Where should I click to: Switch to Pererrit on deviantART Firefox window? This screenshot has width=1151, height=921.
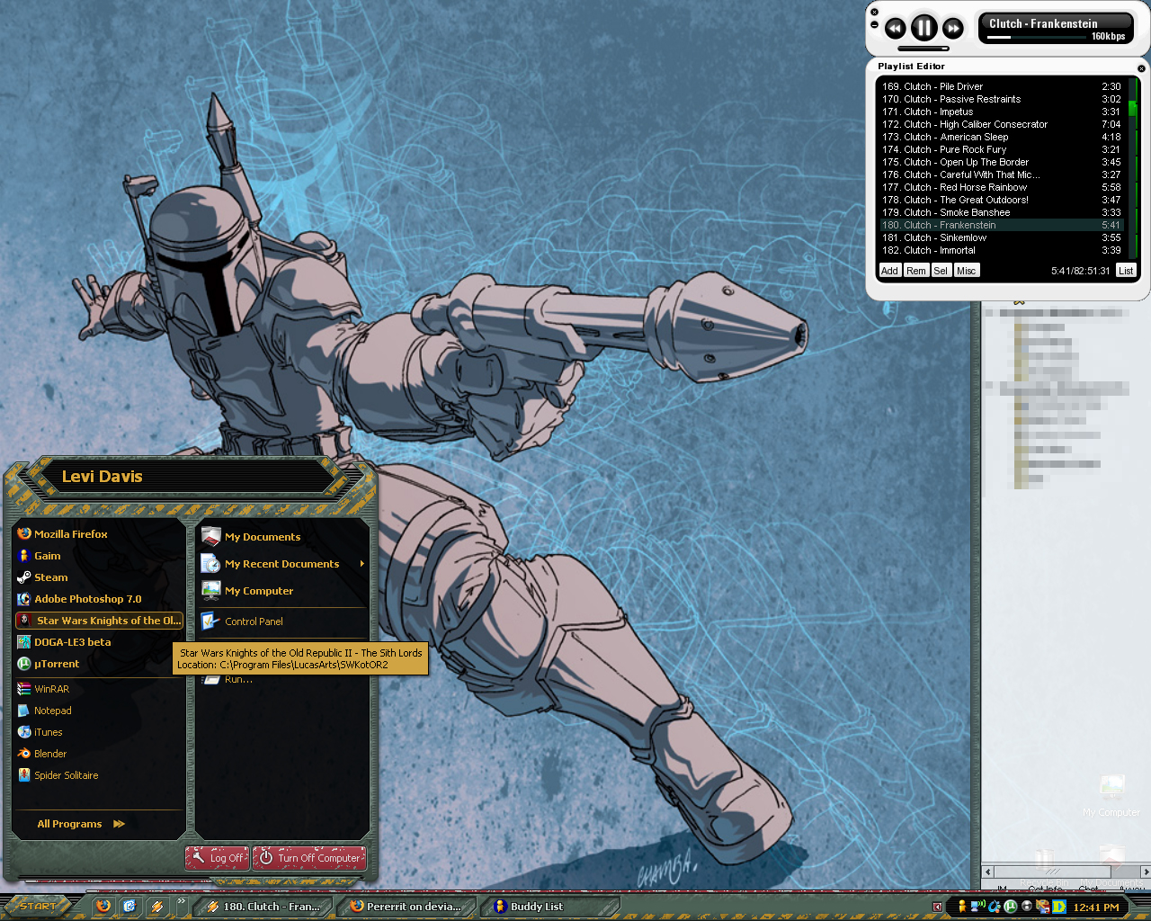point(407,907)
